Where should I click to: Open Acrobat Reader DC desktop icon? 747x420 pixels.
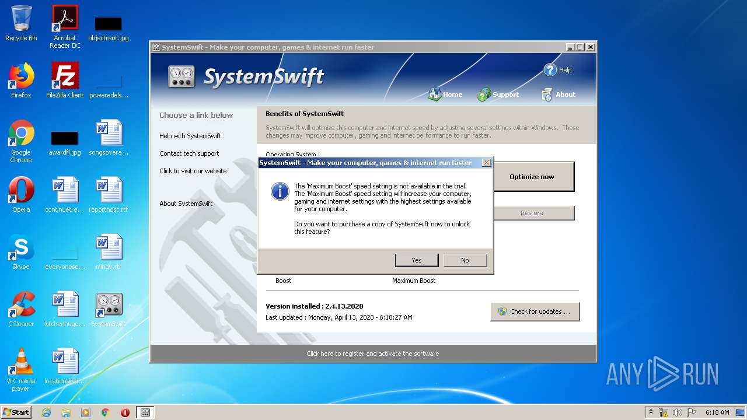65,27
